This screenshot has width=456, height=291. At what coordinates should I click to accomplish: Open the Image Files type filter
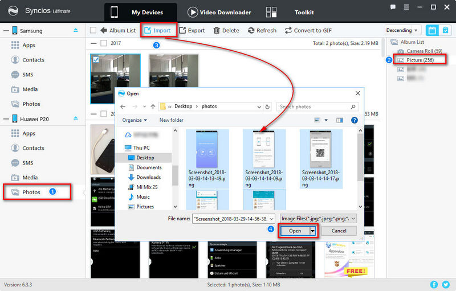(318, 219)
